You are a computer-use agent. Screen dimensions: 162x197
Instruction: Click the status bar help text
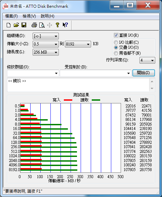pyautogui.click(x=23, y=191)
